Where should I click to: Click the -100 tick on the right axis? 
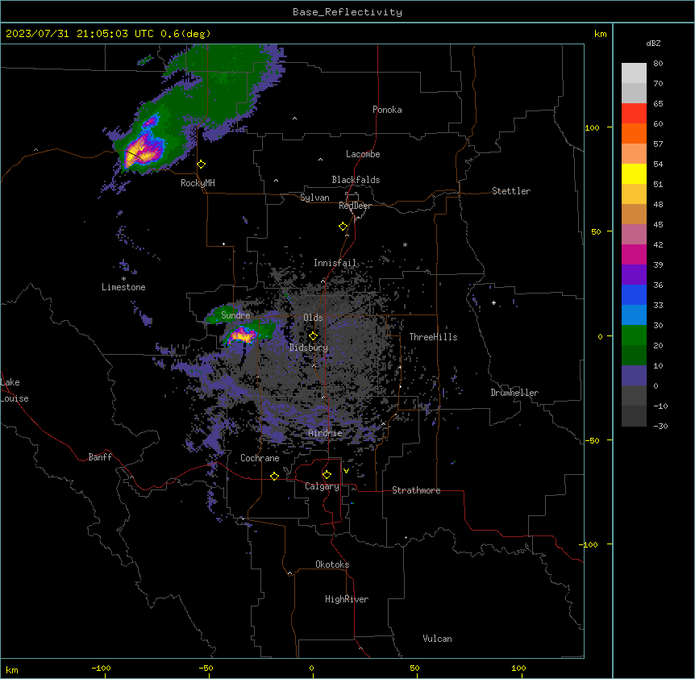[x=590, y=544]
